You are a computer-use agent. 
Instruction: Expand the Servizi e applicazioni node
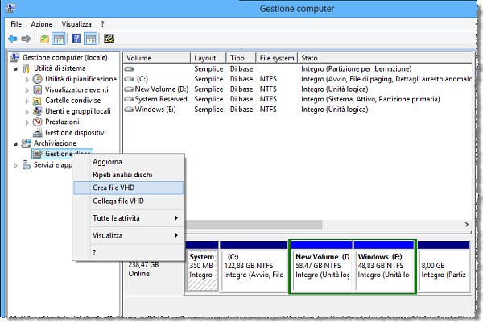pos(16,165)
